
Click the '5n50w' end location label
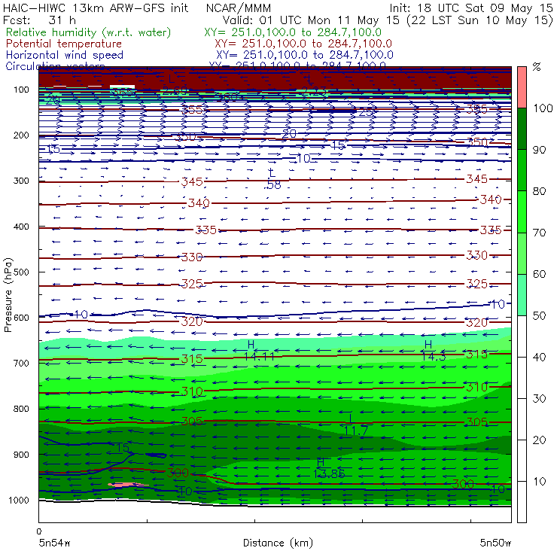pos(495,543)
